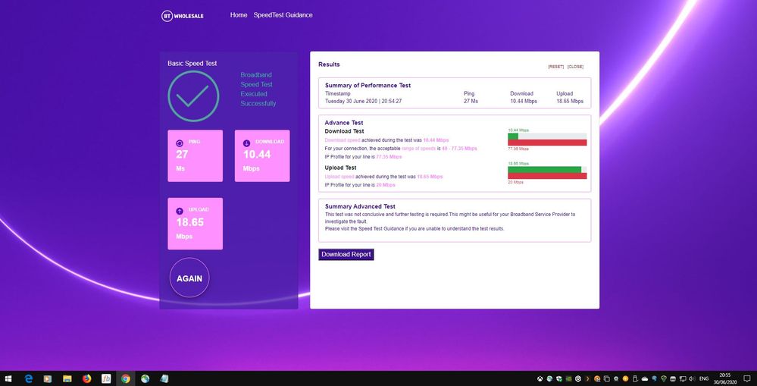
Task: Click the Ping refresh icon
Action: tap(180, 143)
